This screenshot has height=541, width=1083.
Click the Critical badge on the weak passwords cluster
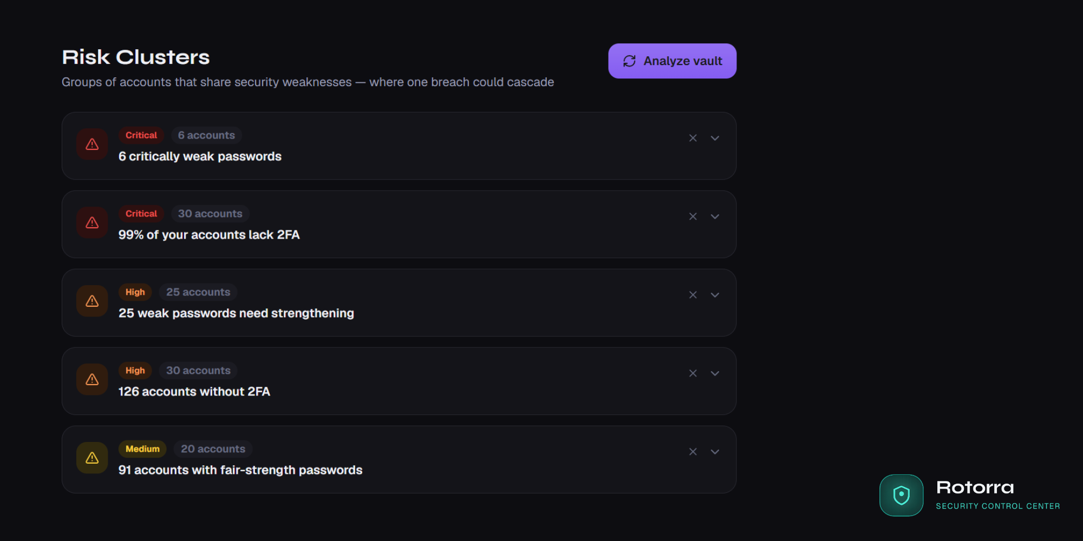pyautogui.click(x=141, y=135)
